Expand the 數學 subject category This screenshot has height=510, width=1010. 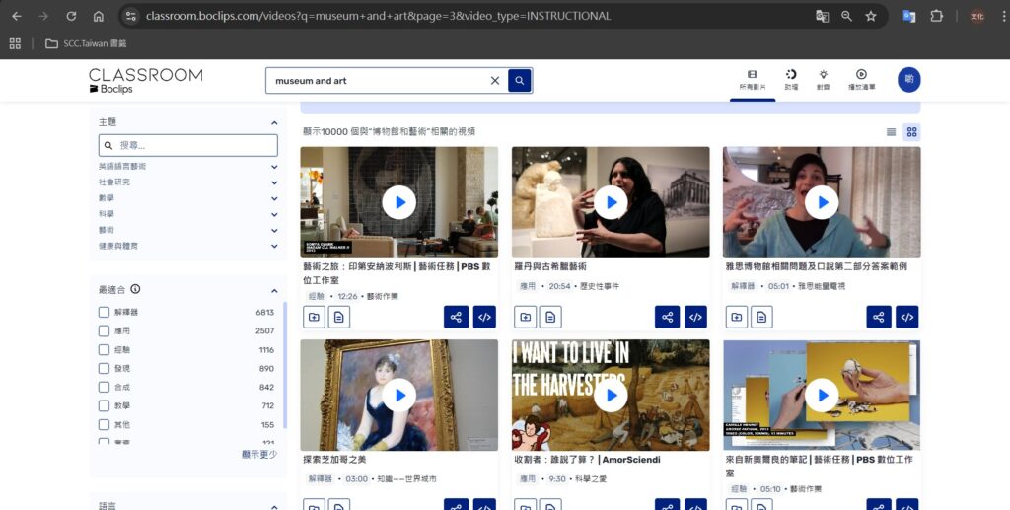(274, 198)
